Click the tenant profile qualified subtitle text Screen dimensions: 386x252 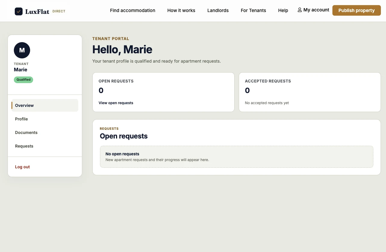click(x=157, y=61)
